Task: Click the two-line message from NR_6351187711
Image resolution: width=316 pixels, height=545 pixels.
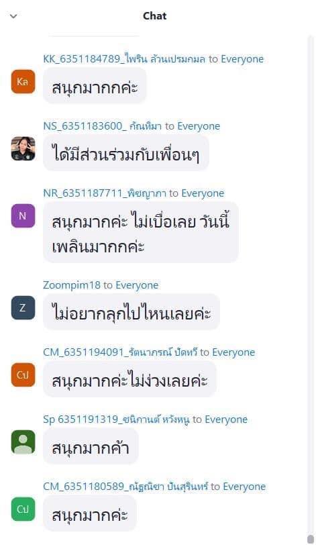Action: pos(141,232)
